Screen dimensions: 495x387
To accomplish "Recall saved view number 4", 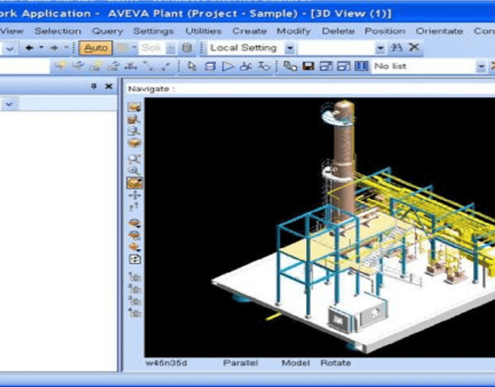I will [x=135, y=313].
